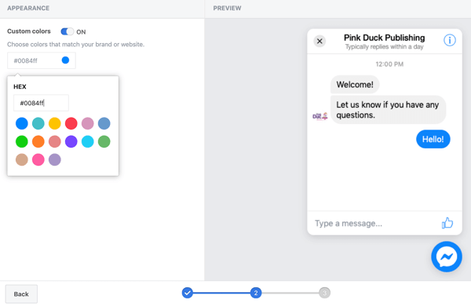Viewport: 471px width, 307px height.
Task: Click the Hello! message bubble
Action: [433, 139]
